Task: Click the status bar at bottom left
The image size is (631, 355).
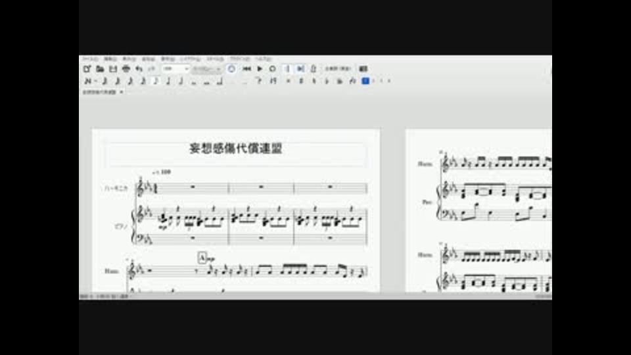Action: pyautogui.click(x=105, y=296)
